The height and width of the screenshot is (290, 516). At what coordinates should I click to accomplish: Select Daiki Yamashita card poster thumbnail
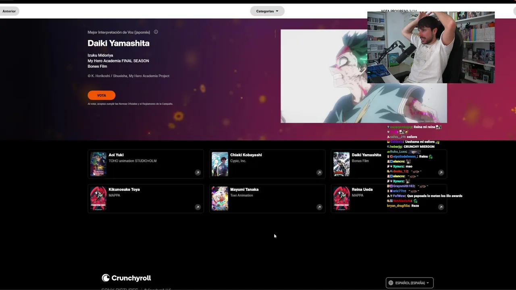pyautogui.click(x=341, y=164)
